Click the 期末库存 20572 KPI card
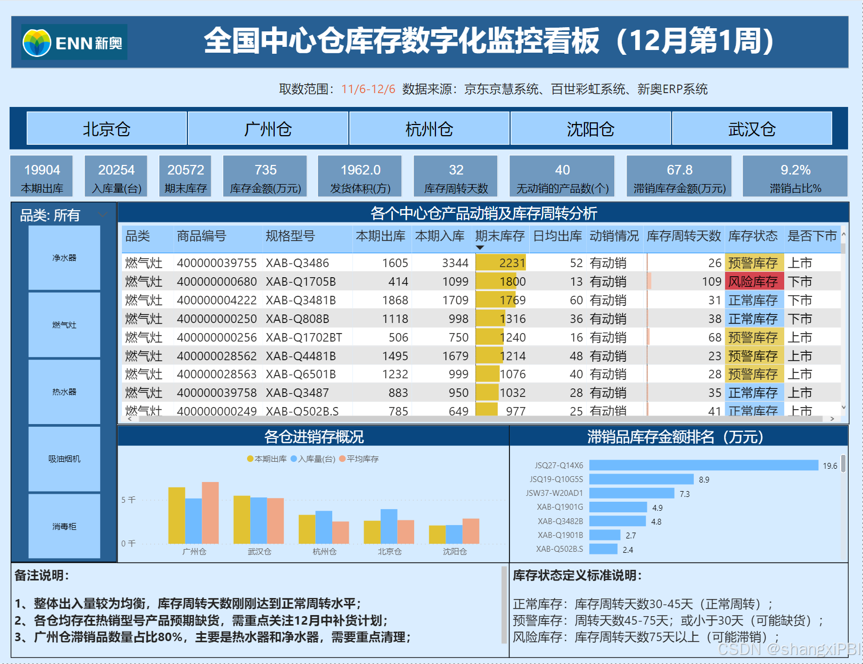Screen dimensions: 863x664 tap(185, 176)
